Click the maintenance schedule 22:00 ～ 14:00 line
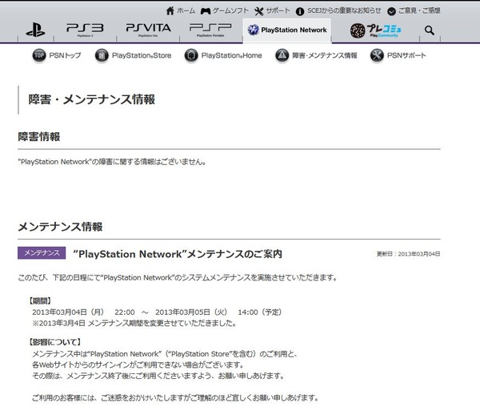Screen dimensions: 480x419 157,312
